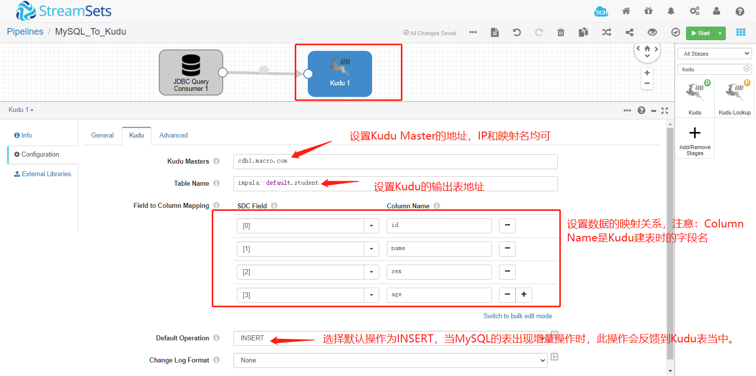Open SDC Field dropdown for [0]
This screenshot has width=756, height=376.
371,226
